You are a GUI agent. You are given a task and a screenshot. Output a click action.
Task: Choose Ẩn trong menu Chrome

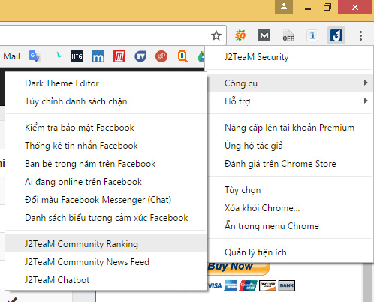tap(290, 226)
